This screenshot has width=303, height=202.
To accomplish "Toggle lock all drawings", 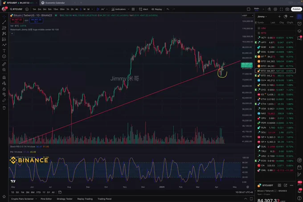I will coord(4,89).
